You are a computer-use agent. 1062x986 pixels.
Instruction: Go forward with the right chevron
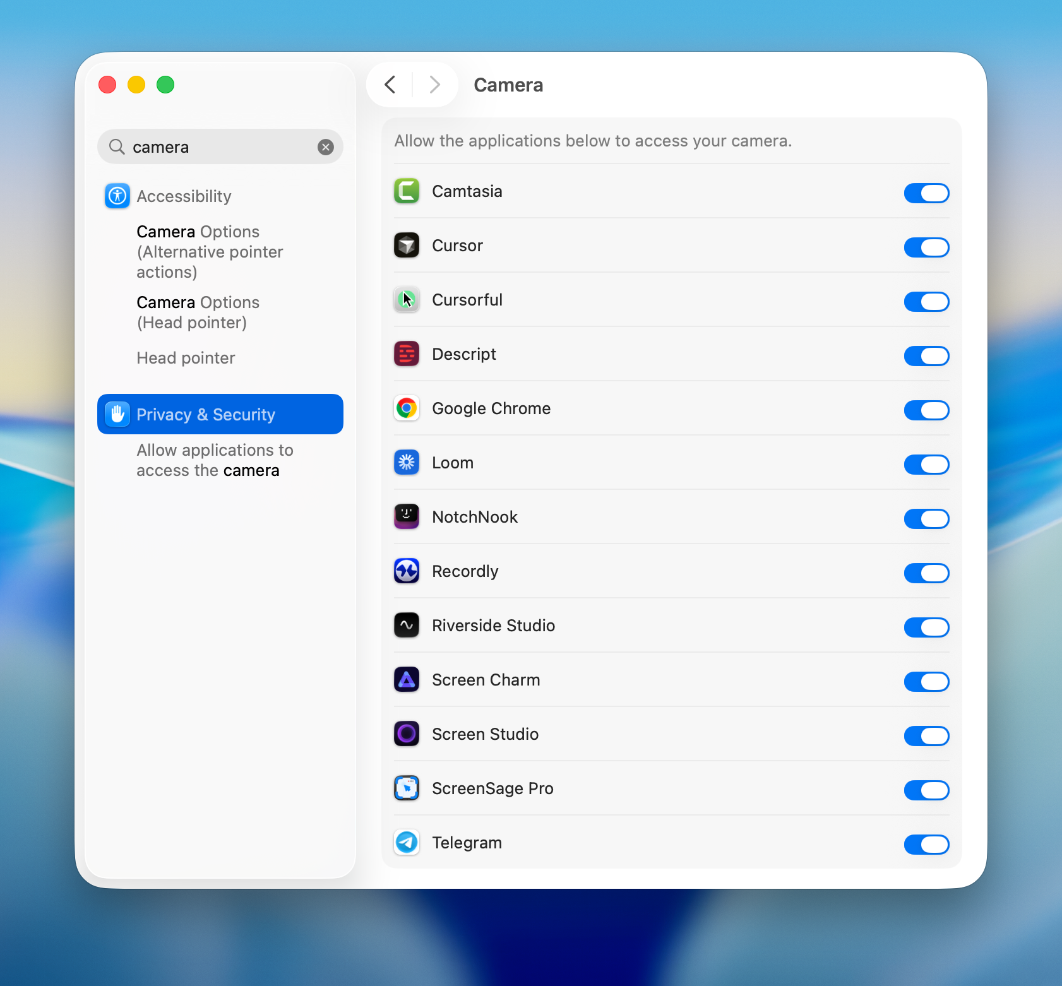(434, 85)
